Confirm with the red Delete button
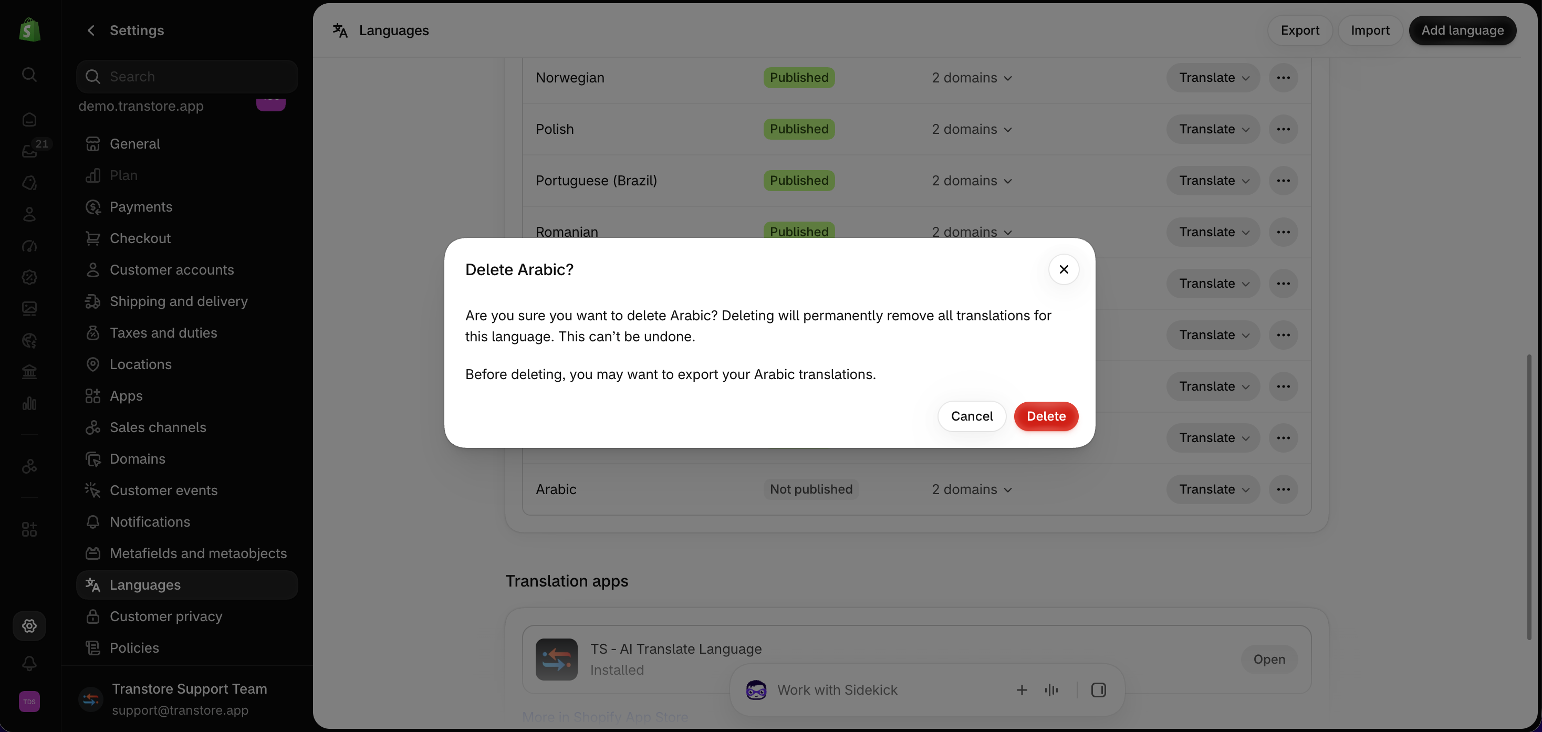Screen dimensions: 1542x732 click(1046, 416)
